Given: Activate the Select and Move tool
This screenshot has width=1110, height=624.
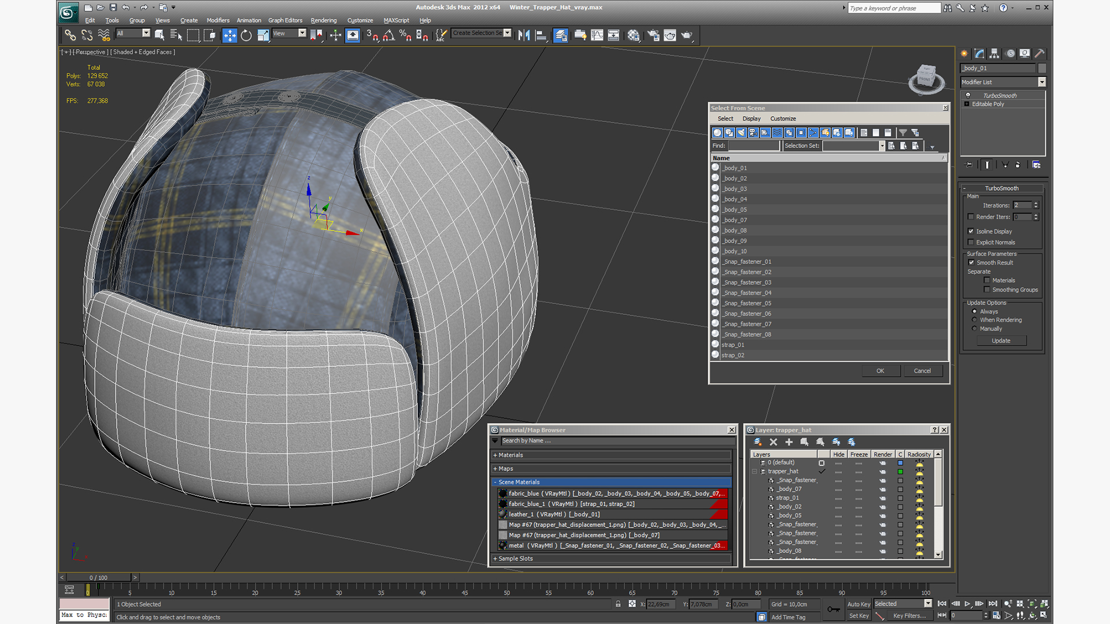Looking at the screenshot, I should point(230,35).
